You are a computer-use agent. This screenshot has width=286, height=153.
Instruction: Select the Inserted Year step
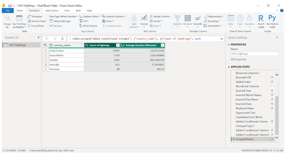(243, 91)
